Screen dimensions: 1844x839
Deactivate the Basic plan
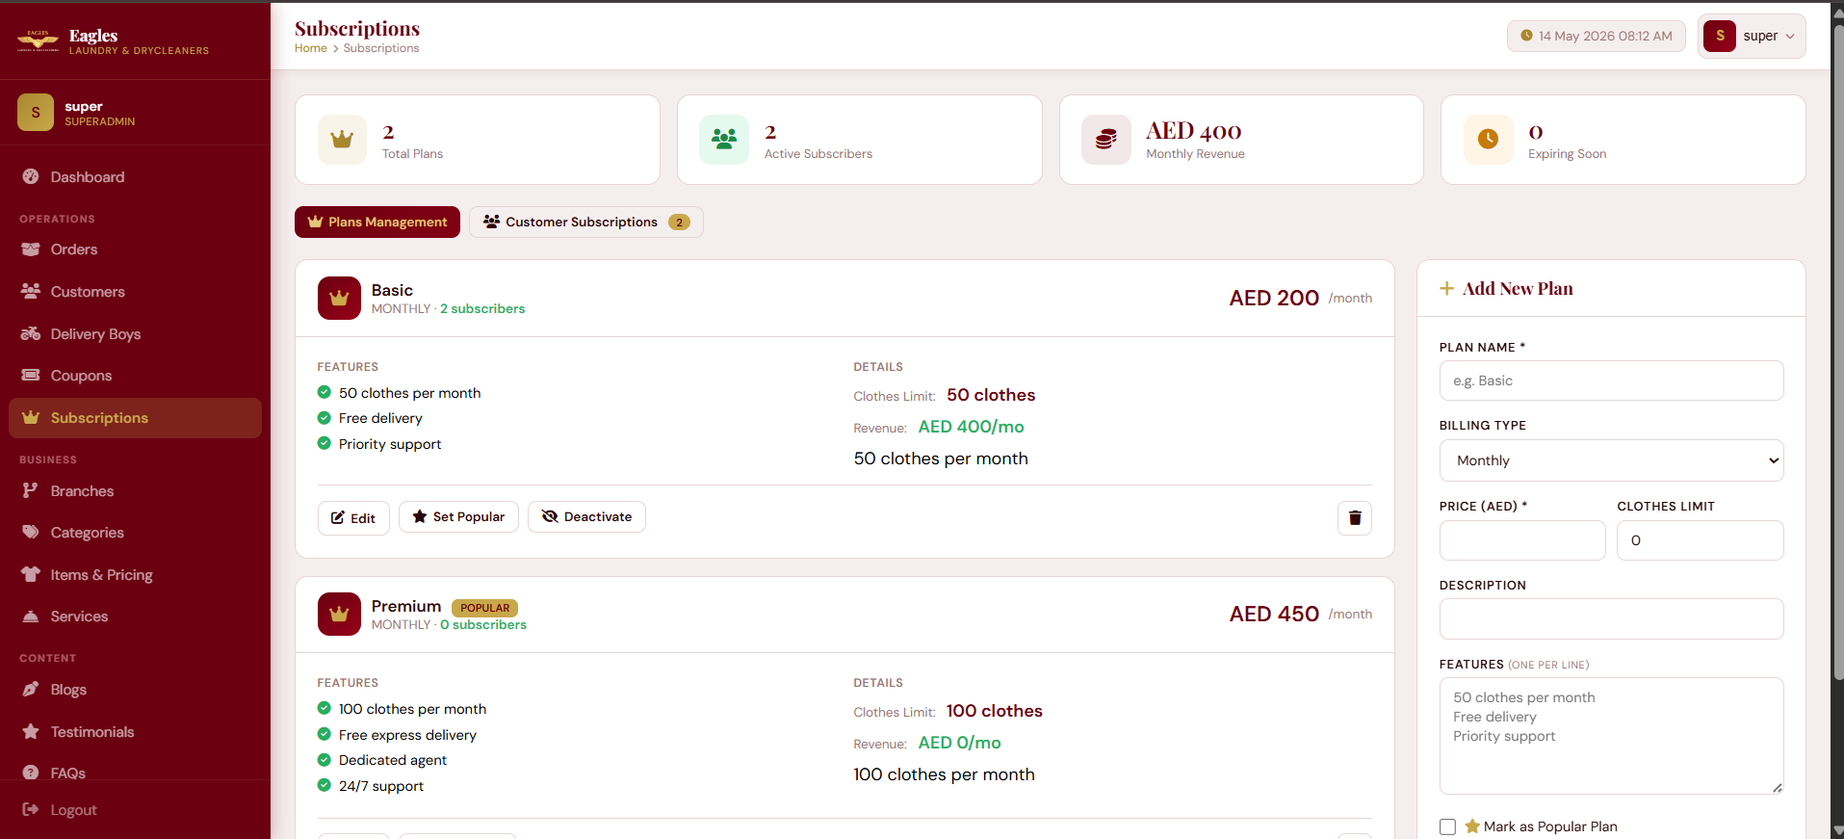coord(586,517)
